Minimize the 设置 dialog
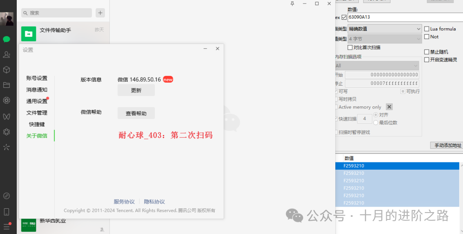This screenshot has height=234, width=463. pos(205,48)
